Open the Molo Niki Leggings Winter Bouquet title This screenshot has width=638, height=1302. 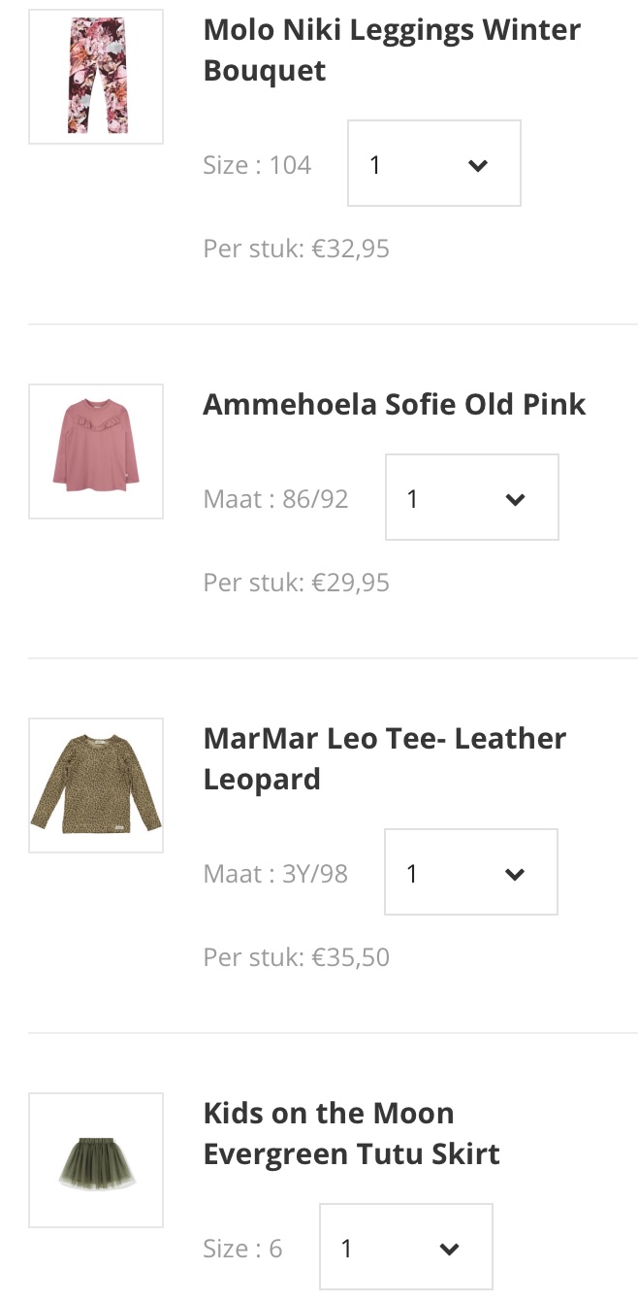coord(392,50)
